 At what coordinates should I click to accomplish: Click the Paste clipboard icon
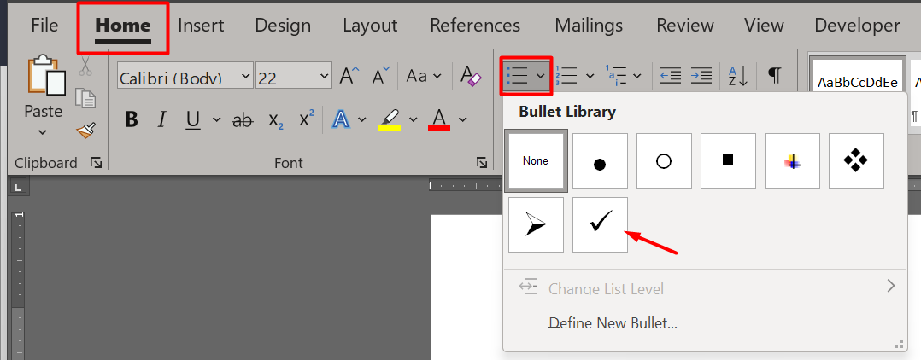[46, 74]
